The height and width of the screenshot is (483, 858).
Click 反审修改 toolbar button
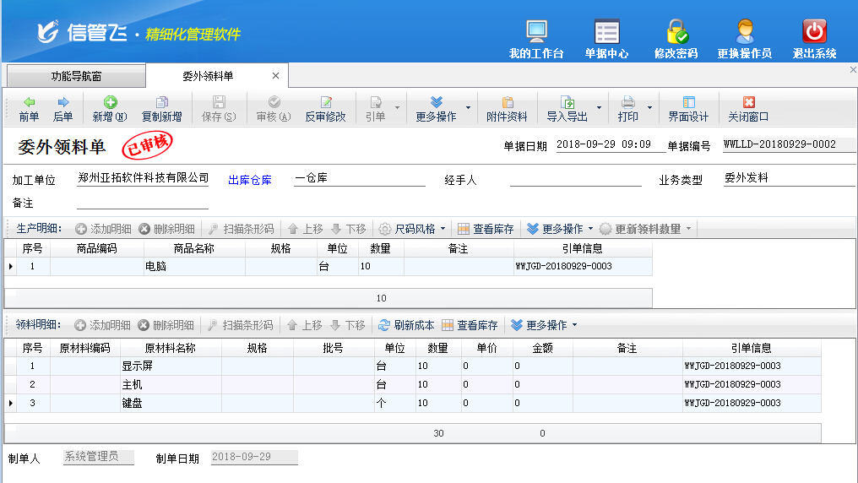(325, 109)
